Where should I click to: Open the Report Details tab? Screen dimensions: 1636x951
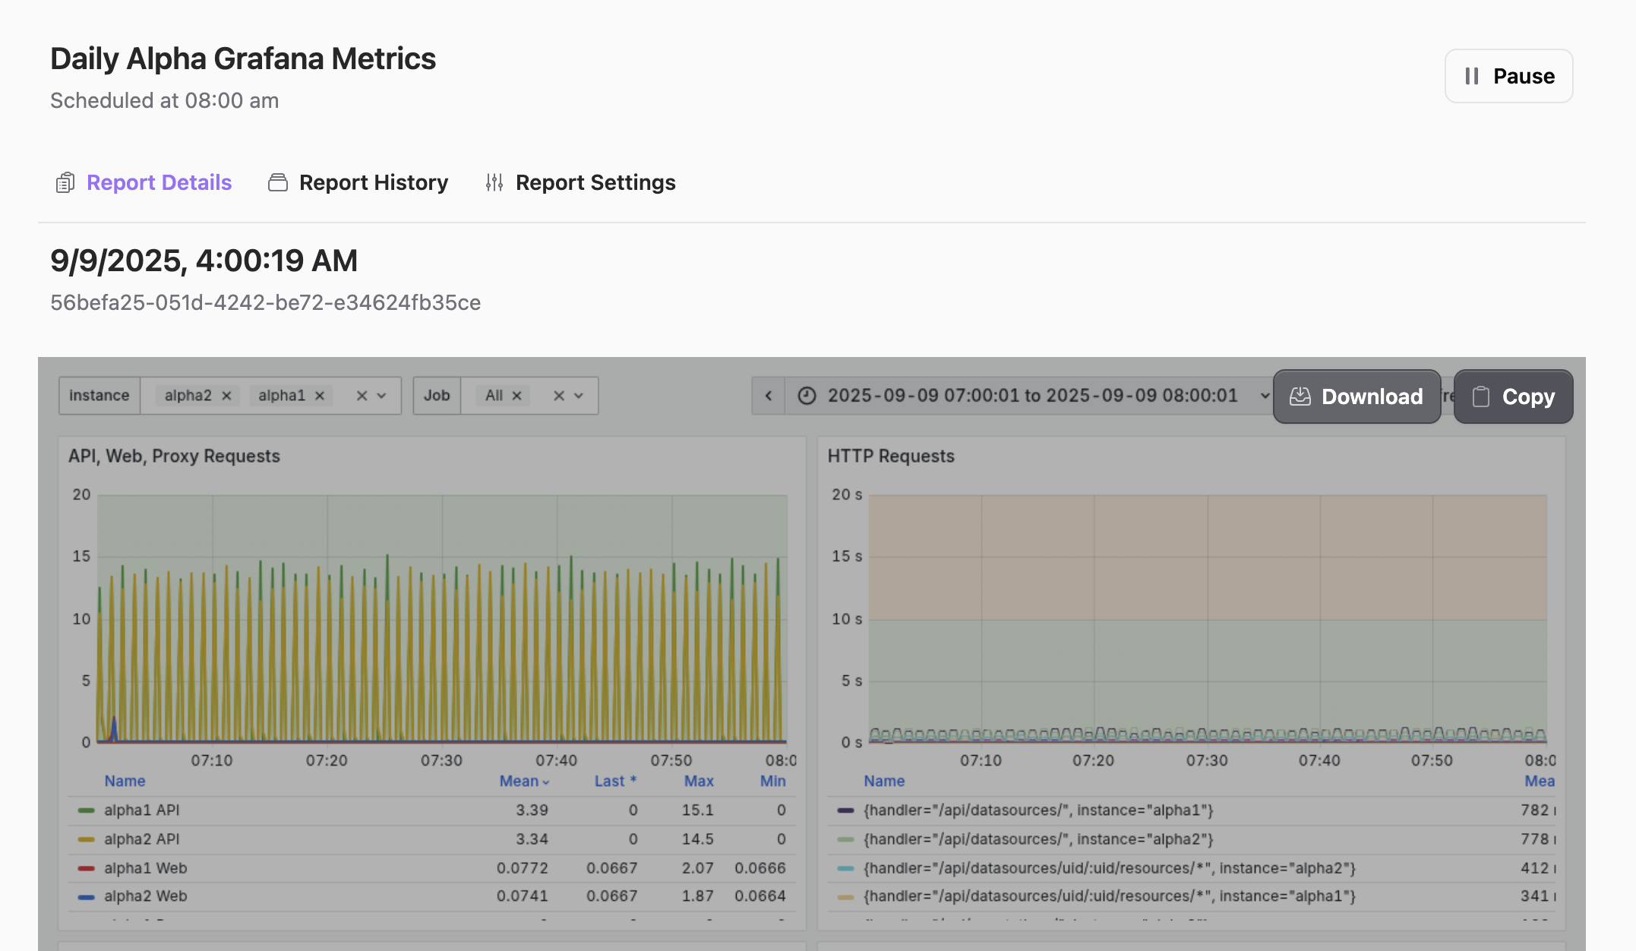click(144, 182)
